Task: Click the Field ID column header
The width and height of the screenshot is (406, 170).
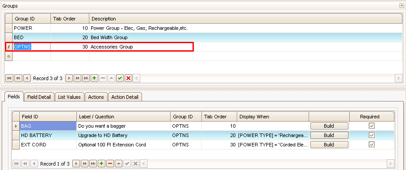Action: coord(48,117)
